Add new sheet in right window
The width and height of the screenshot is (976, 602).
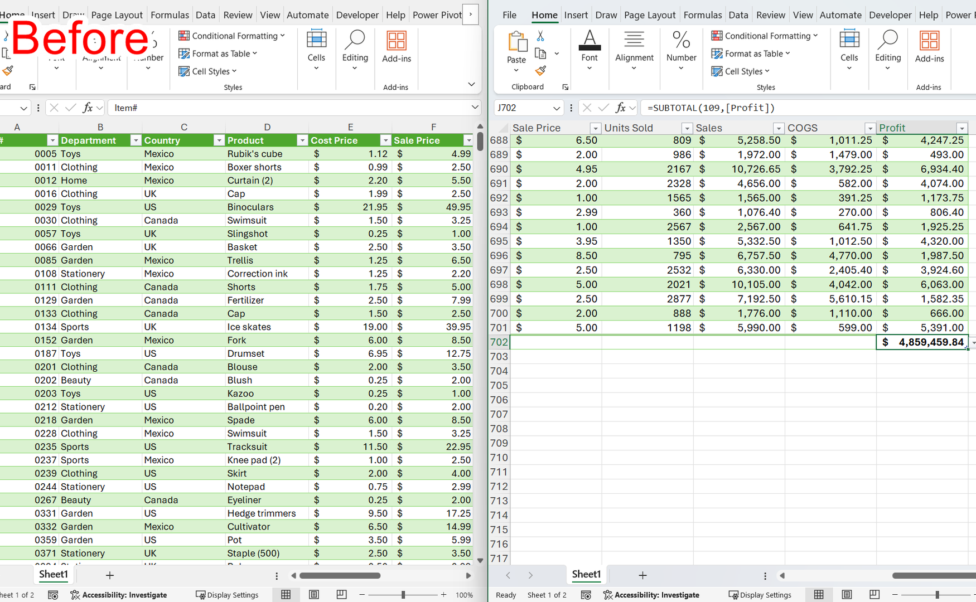[642, 575]
